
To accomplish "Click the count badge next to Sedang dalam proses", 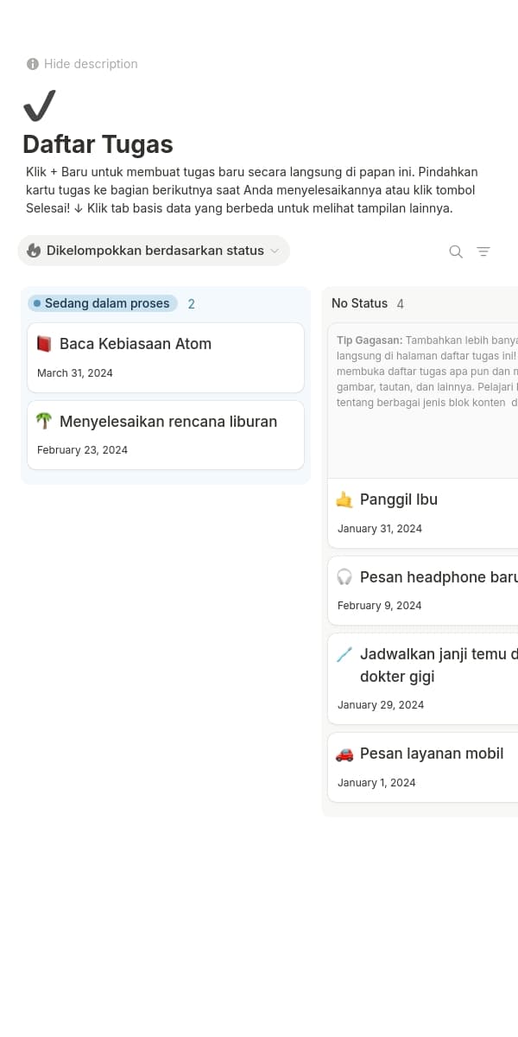I will click(x=191, y=304).
